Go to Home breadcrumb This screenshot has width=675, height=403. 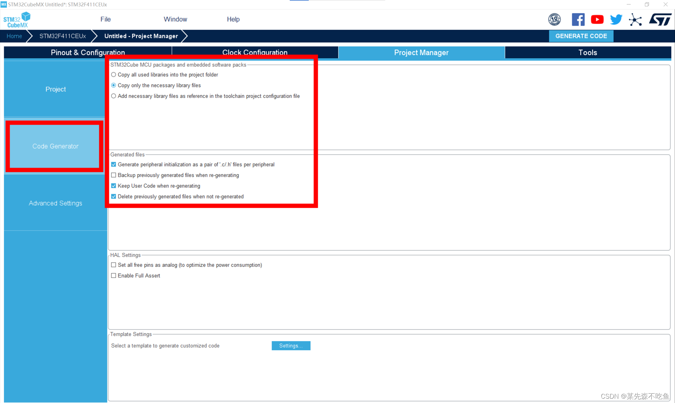[14, 36]
